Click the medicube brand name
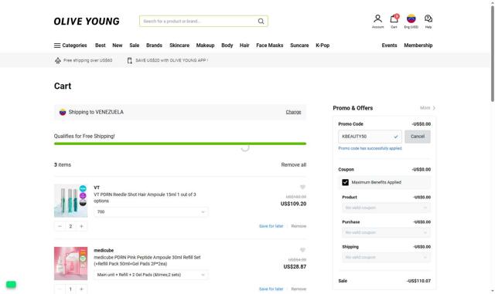 point(104,250)
